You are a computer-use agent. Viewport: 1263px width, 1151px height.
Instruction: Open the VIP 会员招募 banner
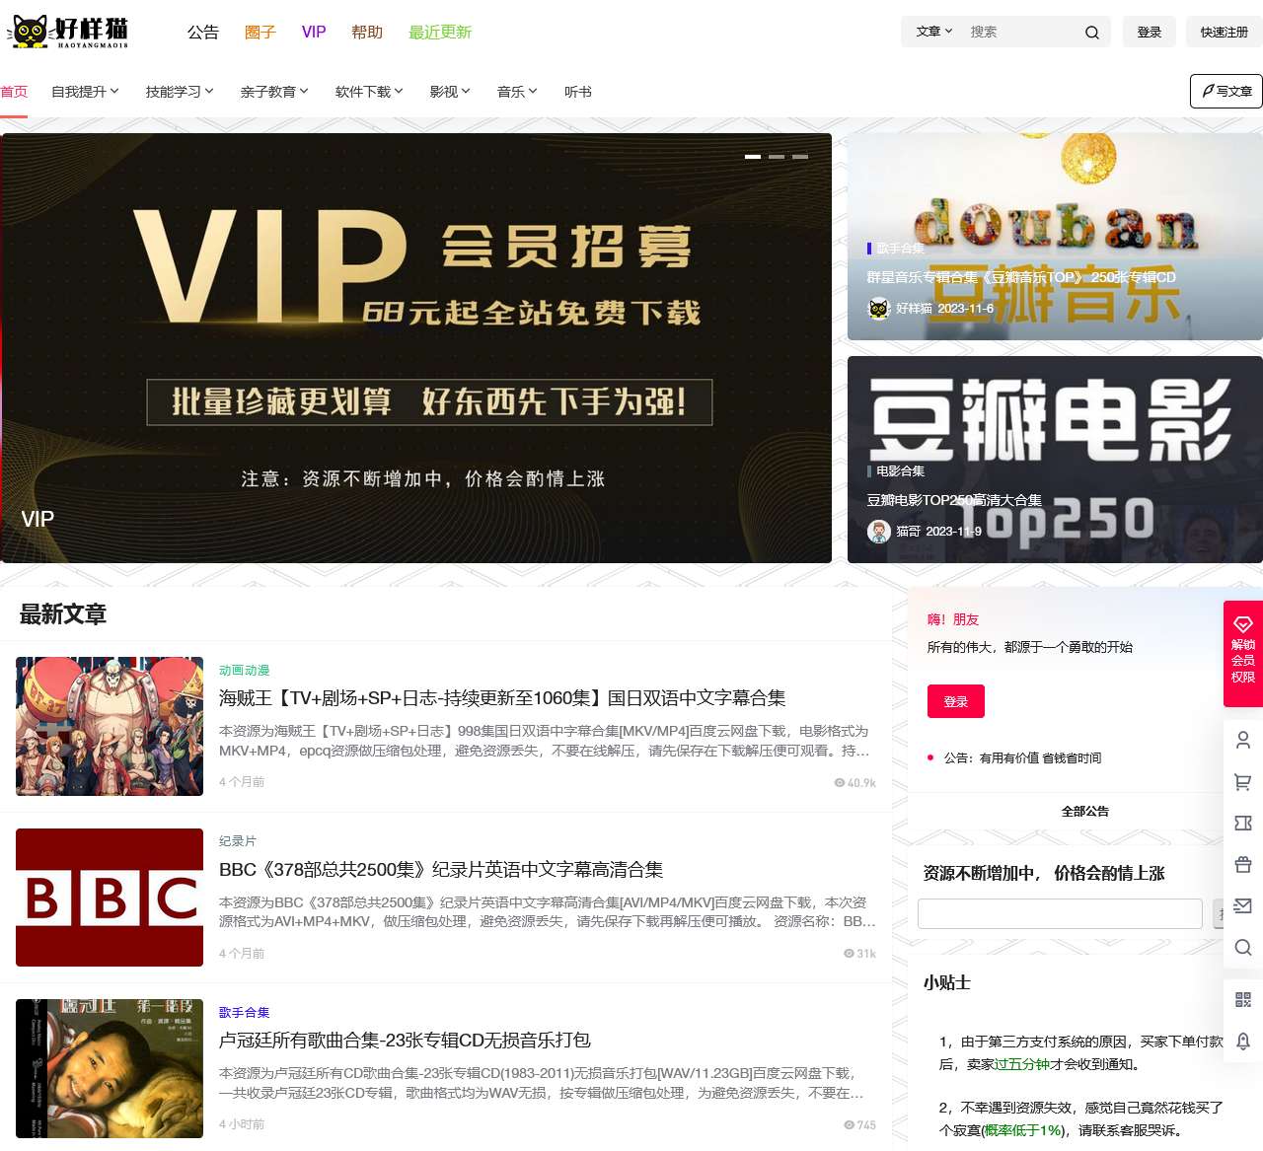tap(415, 348)
